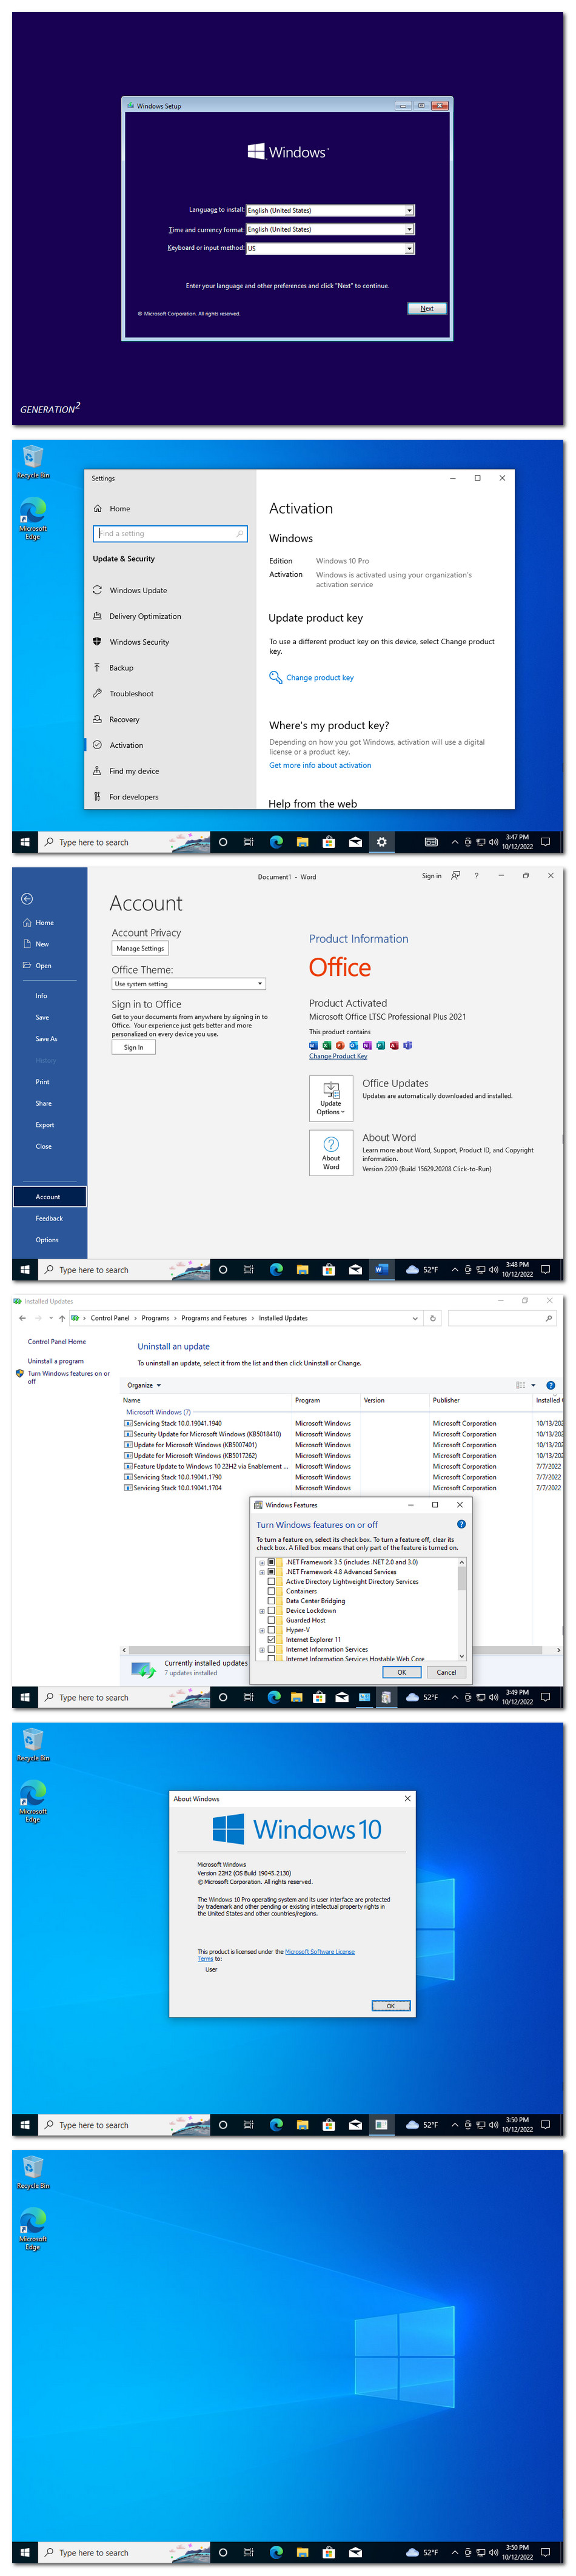Click Next in Windows Setup
The height and width of the screenshot is (2576, 576).
click(427, 308)
